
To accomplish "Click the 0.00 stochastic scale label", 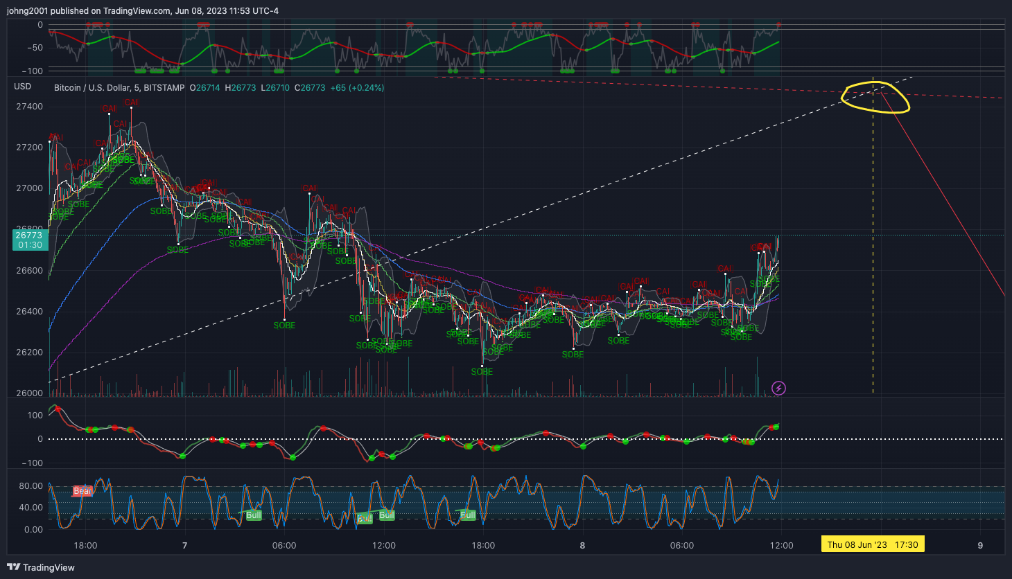I will click(33, 530).
